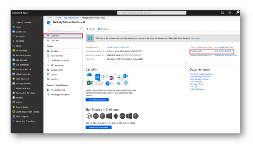Select Overview in the blade menu
The width and height of the screenshot is (253, 151).
[x=63, y=36]
